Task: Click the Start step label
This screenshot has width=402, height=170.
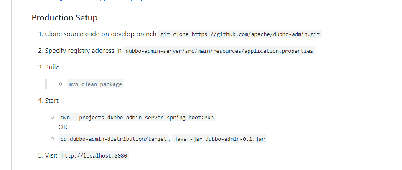Action: point(52,101)
